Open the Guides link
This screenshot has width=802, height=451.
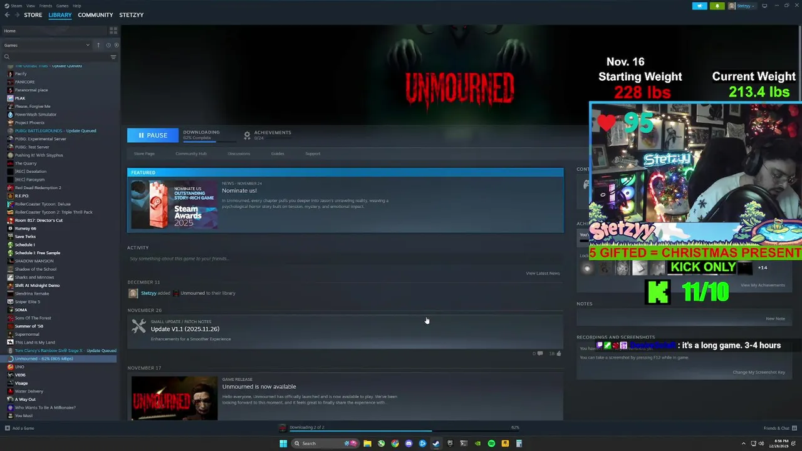pos(278,153)
